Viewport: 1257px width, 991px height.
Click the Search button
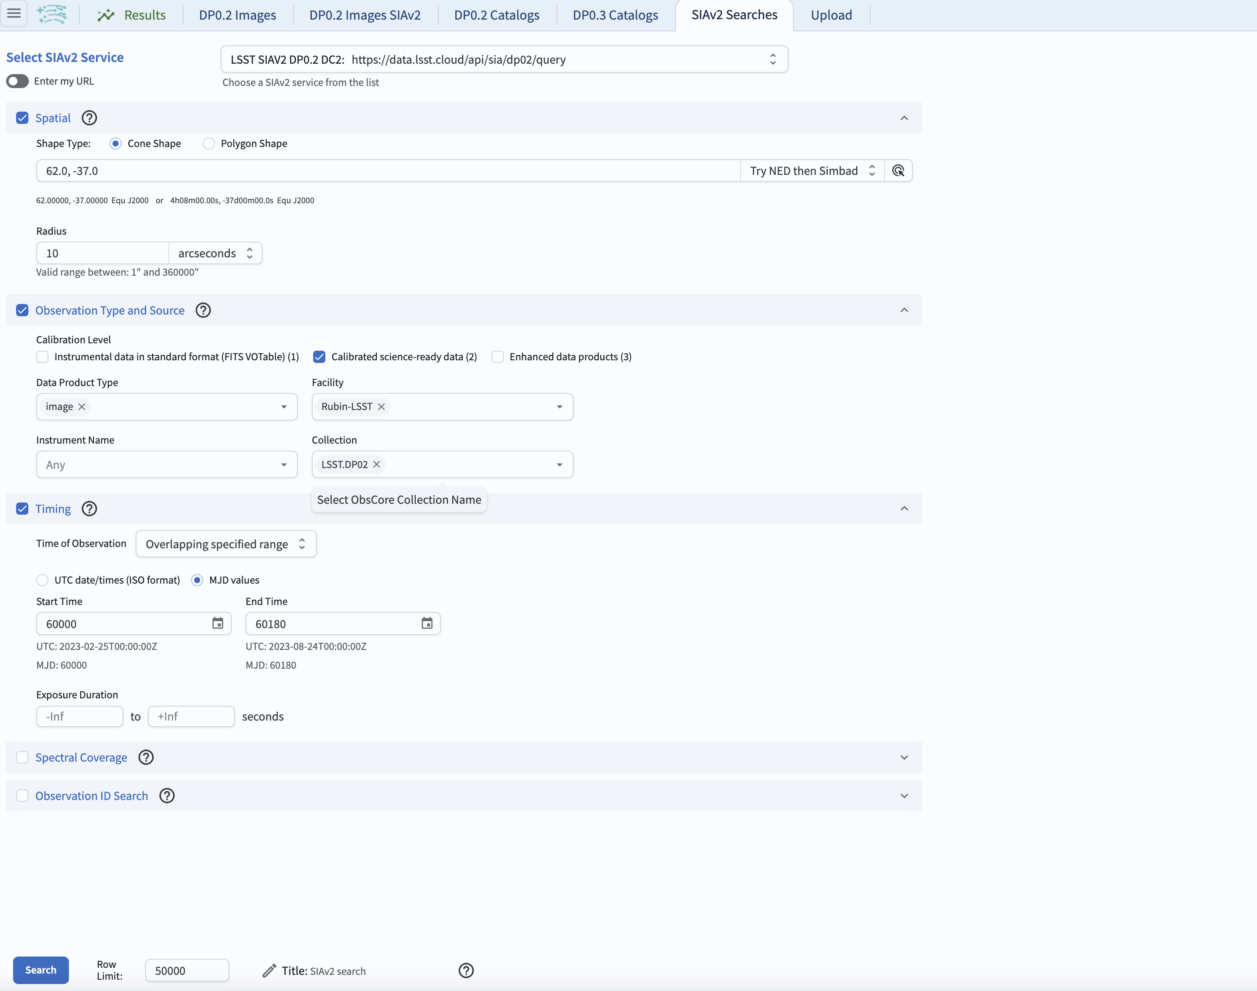tap(40, 970)
